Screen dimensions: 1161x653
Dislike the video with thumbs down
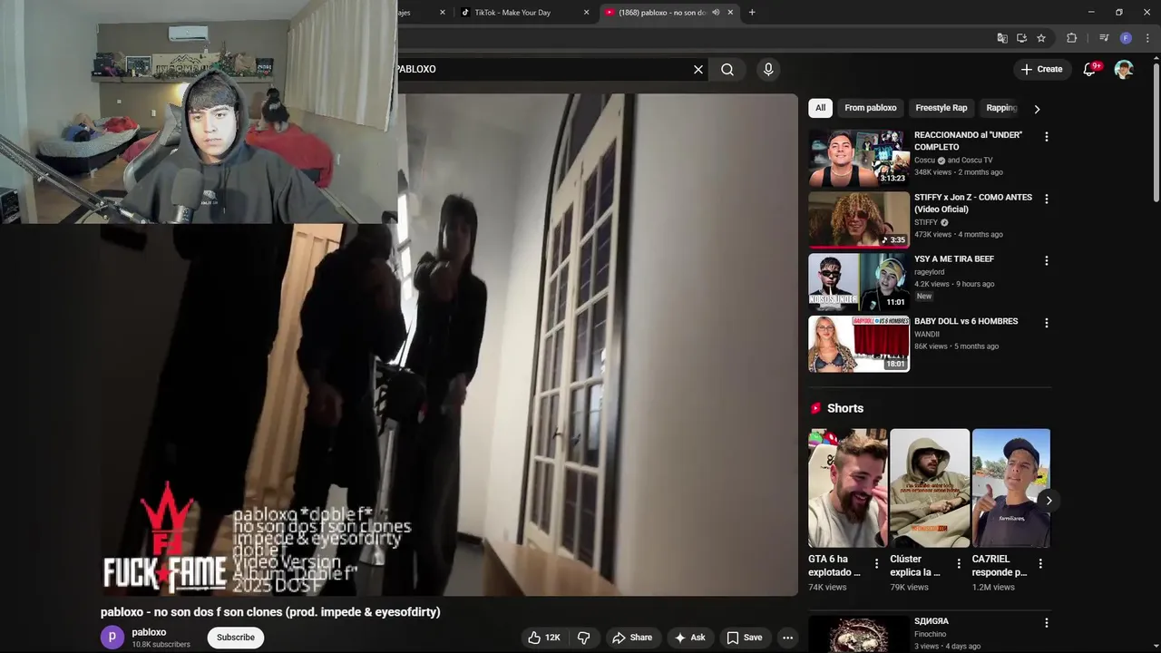point(584,638)
